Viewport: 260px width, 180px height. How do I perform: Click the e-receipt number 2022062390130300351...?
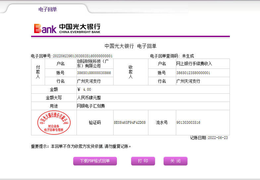coord(82,56)
